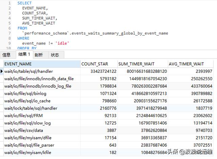Click COUNT_STAR value 1798834

click(108, 86)
